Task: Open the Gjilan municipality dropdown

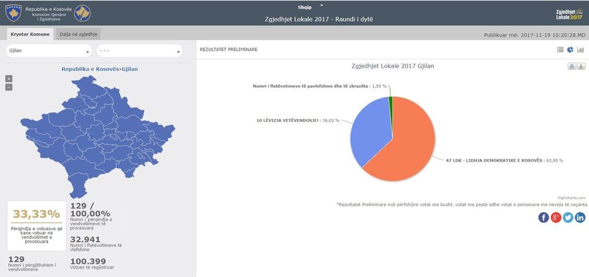Action: [49, 51]
